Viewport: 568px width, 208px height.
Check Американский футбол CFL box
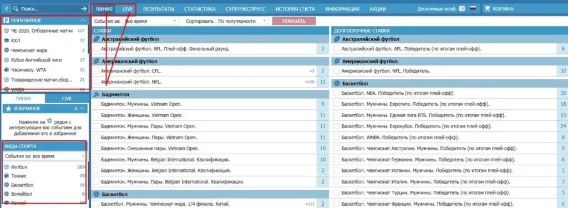click(96, 72)
